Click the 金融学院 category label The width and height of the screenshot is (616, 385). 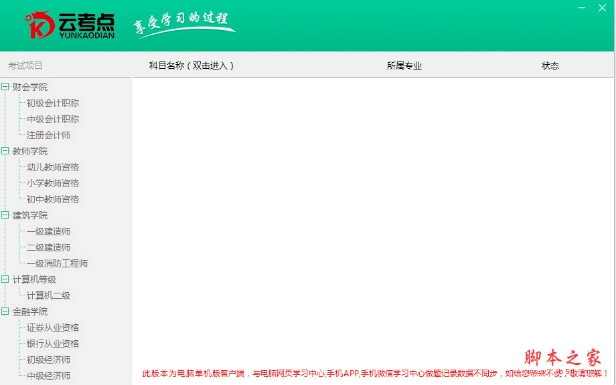[x=30, y=311]
